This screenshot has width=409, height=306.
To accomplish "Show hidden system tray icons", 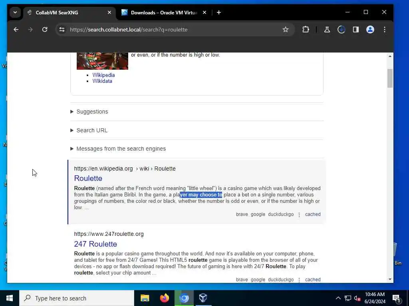I will (x=338, y=298).
